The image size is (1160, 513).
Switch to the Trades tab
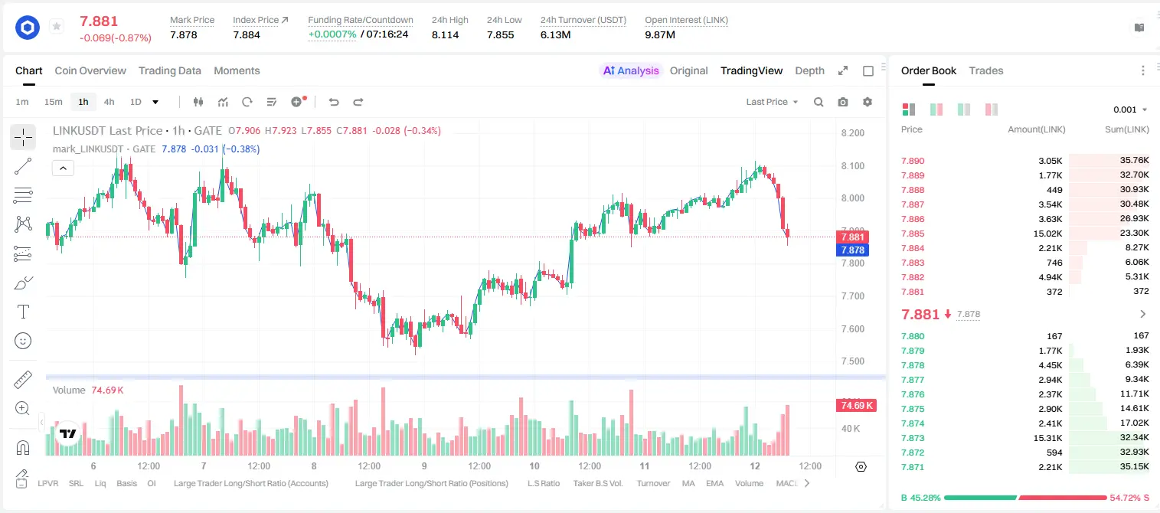[985, 70]
